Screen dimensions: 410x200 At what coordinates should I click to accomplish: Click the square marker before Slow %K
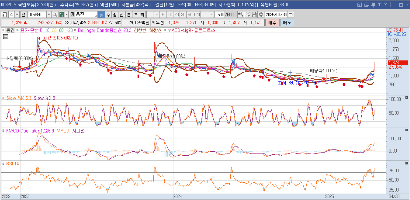click(3, 98)
